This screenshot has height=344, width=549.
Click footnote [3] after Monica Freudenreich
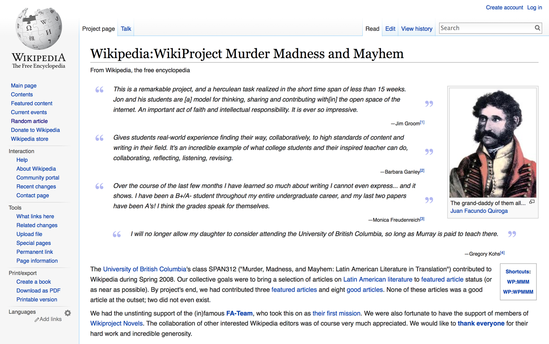point(422,219)
